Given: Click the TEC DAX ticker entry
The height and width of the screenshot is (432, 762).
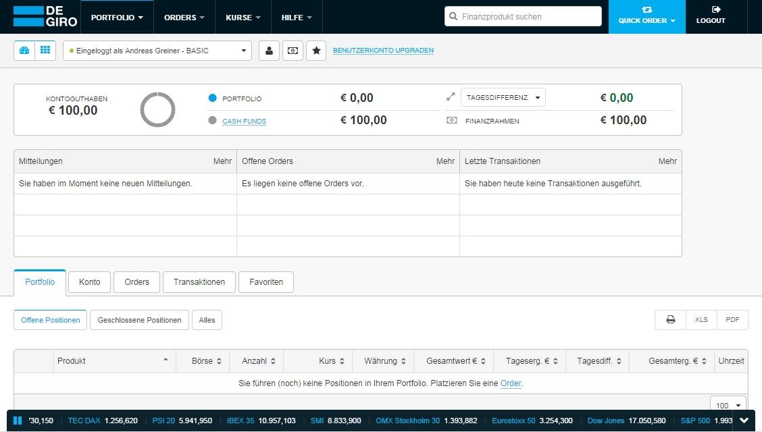Looking at the screenshot, I should coord(103,421).
